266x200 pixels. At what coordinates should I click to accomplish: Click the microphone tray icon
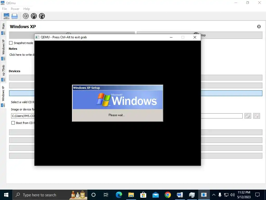pos(220,195)
